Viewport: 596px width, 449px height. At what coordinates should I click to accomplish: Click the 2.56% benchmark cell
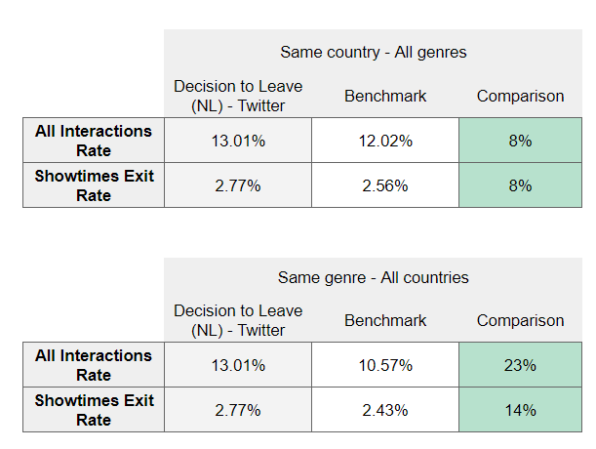(x=385, y=185)
